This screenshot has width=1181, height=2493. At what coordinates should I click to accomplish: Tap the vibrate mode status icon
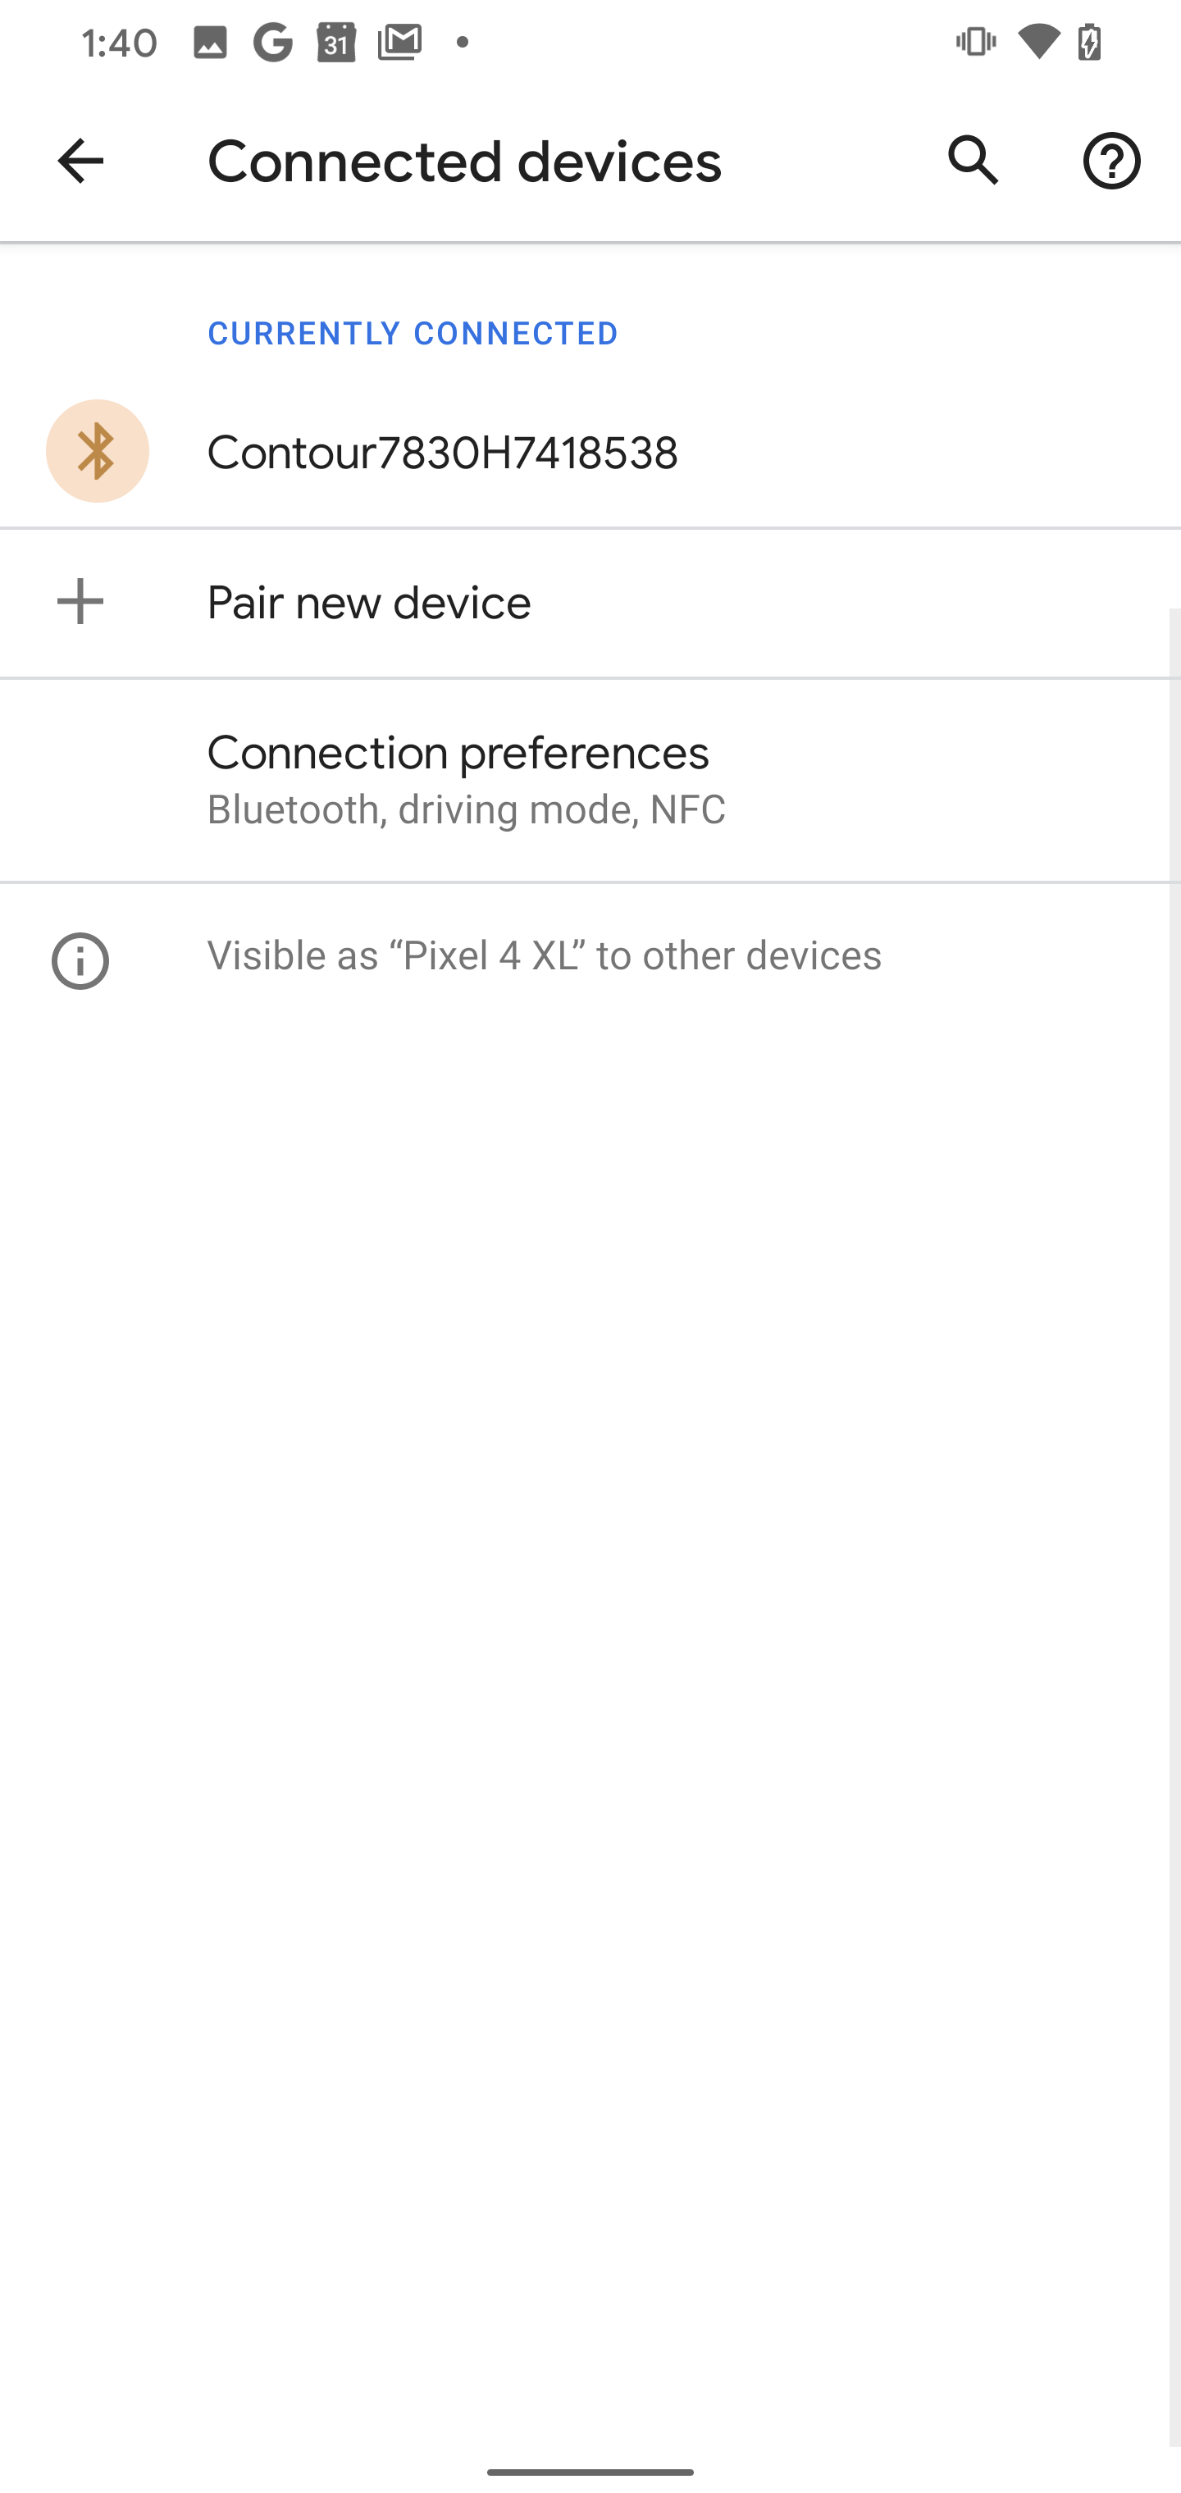(976, 43)
